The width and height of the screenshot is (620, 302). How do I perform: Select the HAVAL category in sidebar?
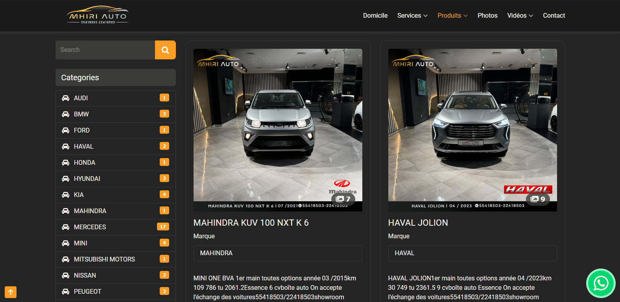84,146
